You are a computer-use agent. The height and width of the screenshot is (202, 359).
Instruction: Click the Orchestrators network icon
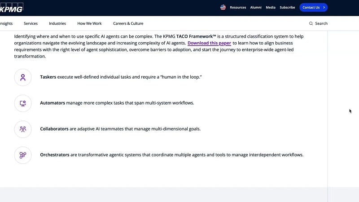point(23,155)
